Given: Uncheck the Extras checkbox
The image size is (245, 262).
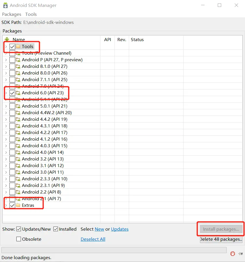Looking at the screenshot, I should [x=12, y=205].
